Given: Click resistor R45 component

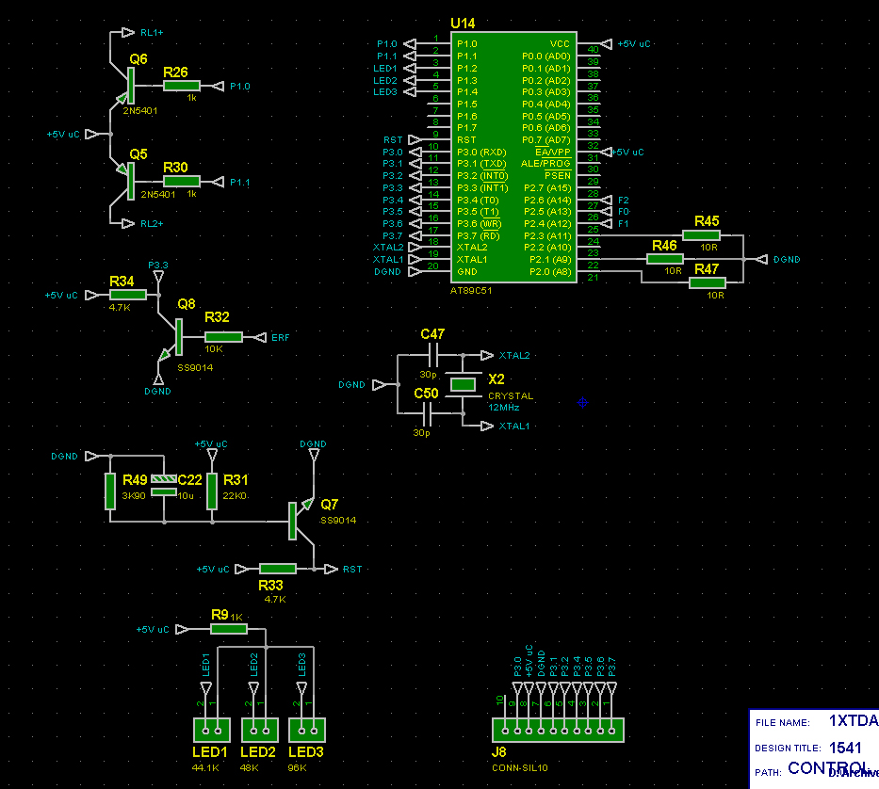Looking at the screenshot, I should point(701,235).
